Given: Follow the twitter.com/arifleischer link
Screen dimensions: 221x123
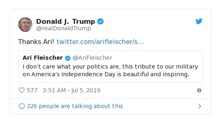Looking at the screenshot, I should pos(100,42).
